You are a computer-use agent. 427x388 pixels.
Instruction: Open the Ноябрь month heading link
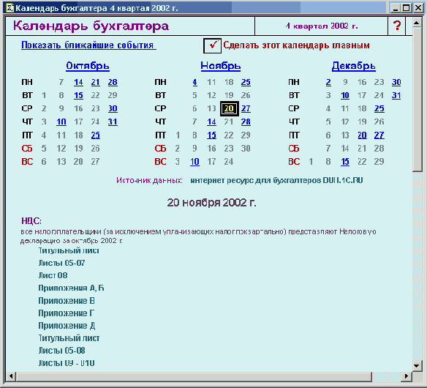tap(221, 66)
